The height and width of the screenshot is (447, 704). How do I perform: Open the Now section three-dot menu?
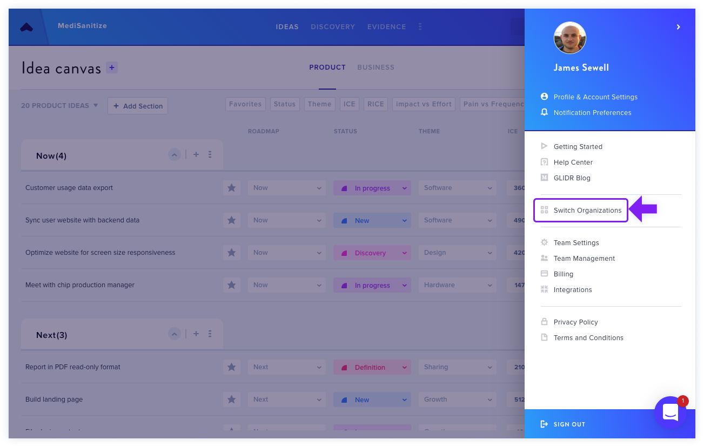click(x=210, y=154)
